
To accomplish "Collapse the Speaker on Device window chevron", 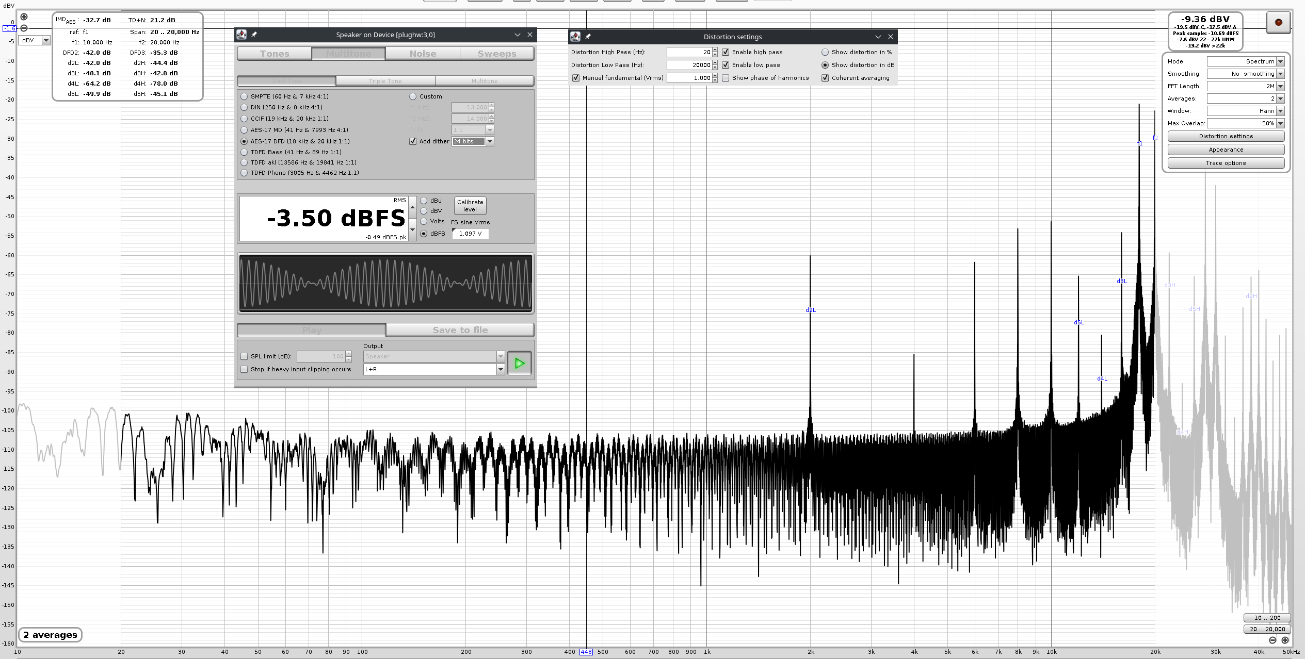I will click(x=517, y=35).
